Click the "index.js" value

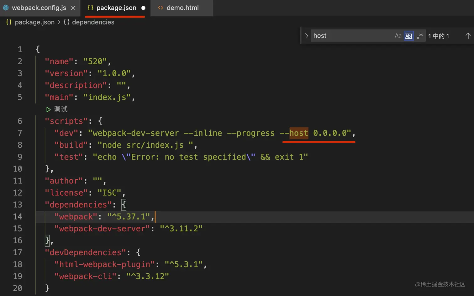click(x=107, y=97)
